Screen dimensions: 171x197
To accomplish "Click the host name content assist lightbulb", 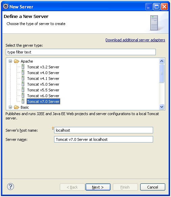I will (x=53, y=128).
